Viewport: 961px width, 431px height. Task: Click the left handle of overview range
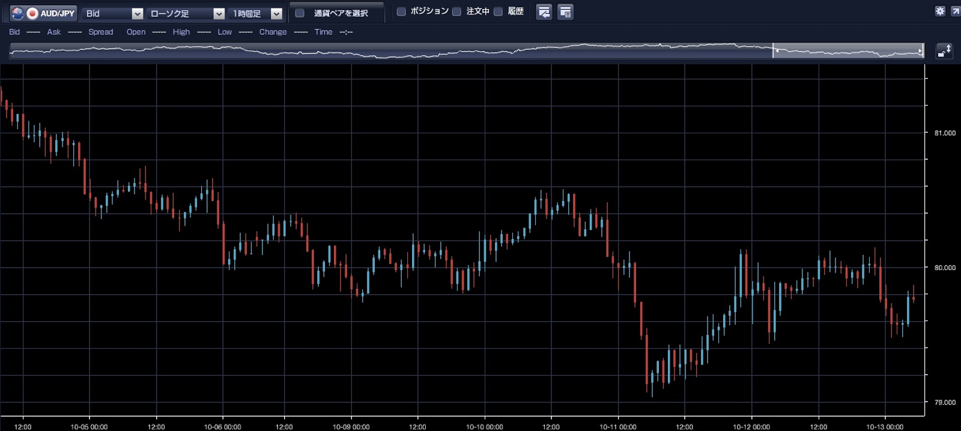click(x=774, y=51)
